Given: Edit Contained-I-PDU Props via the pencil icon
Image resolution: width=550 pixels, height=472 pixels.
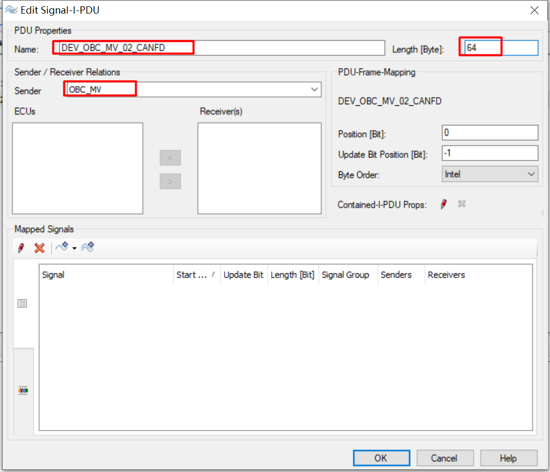Looking at the screenshot, I should click(443, 204).
